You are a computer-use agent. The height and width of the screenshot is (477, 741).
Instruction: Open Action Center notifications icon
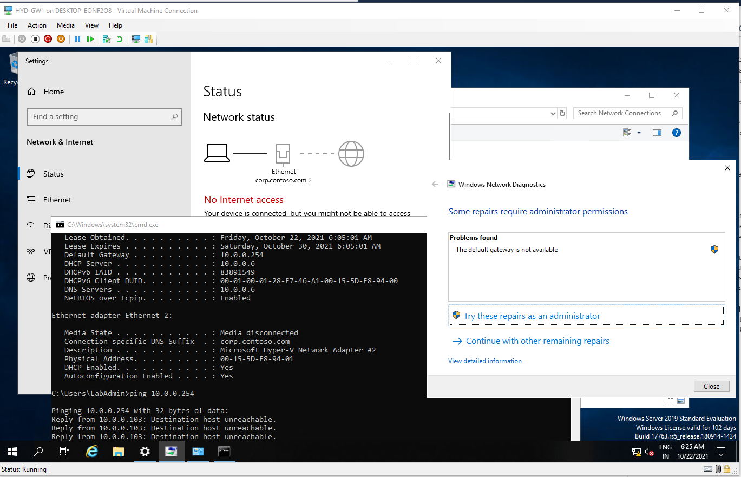tap(721, 452)
